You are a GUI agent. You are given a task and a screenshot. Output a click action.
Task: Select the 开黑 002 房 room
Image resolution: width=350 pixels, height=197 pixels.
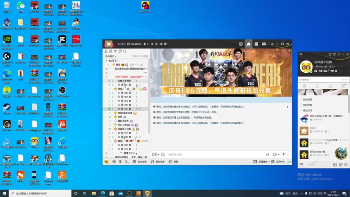click(x=125, y=93)
